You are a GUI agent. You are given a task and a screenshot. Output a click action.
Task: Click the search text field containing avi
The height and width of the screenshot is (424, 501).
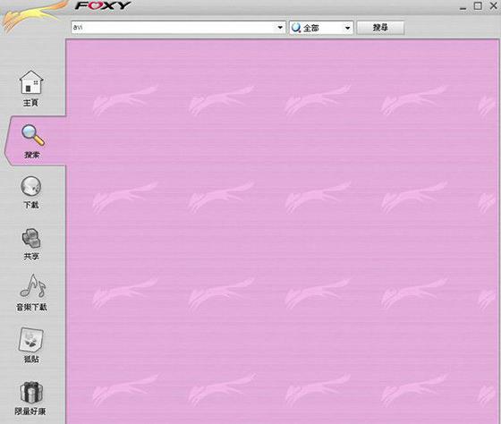pos(178,27)
